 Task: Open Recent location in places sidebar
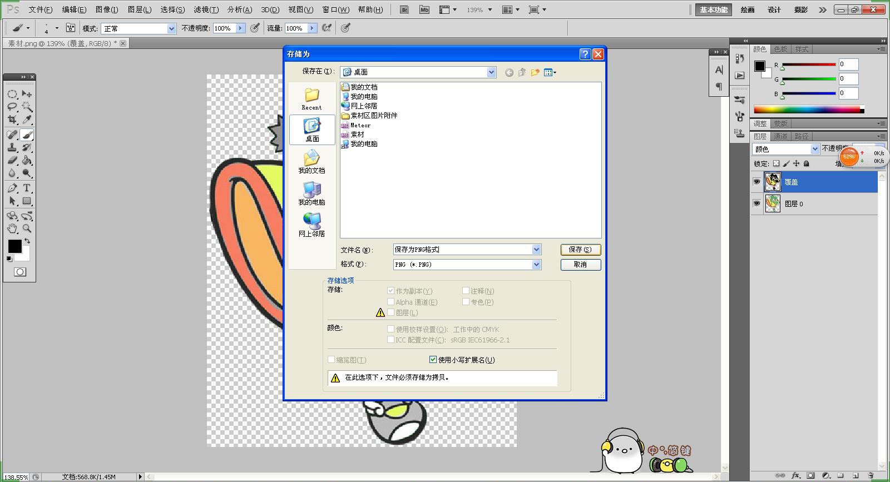pyautogui.click(x=312, y=99)
